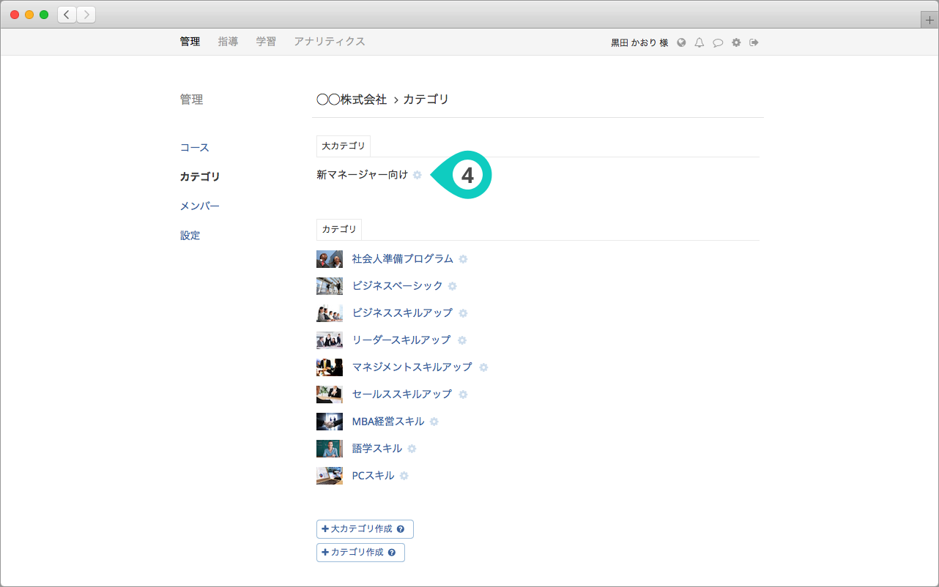
Task: Open メンバー in the left sidebar
Action: click(x=200, y=206)
